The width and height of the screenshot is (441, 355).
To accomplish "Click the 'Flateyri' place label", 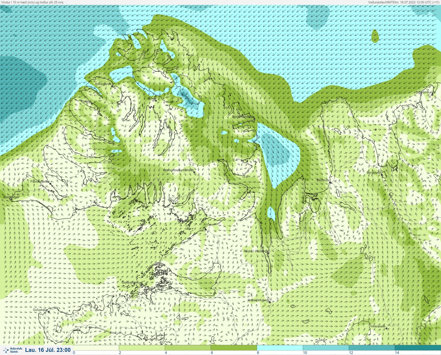I will [86, 101].
